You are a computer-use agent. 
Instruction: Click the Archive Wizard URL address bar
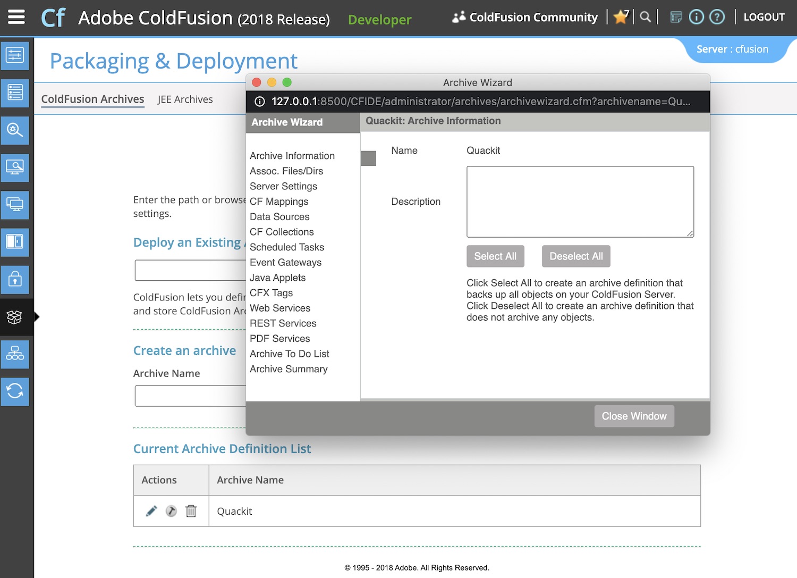click(x=481, y=102)
